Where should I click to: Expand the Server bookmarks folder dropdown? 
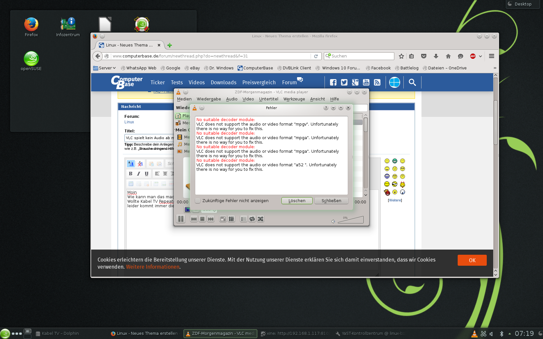[104, 68]
